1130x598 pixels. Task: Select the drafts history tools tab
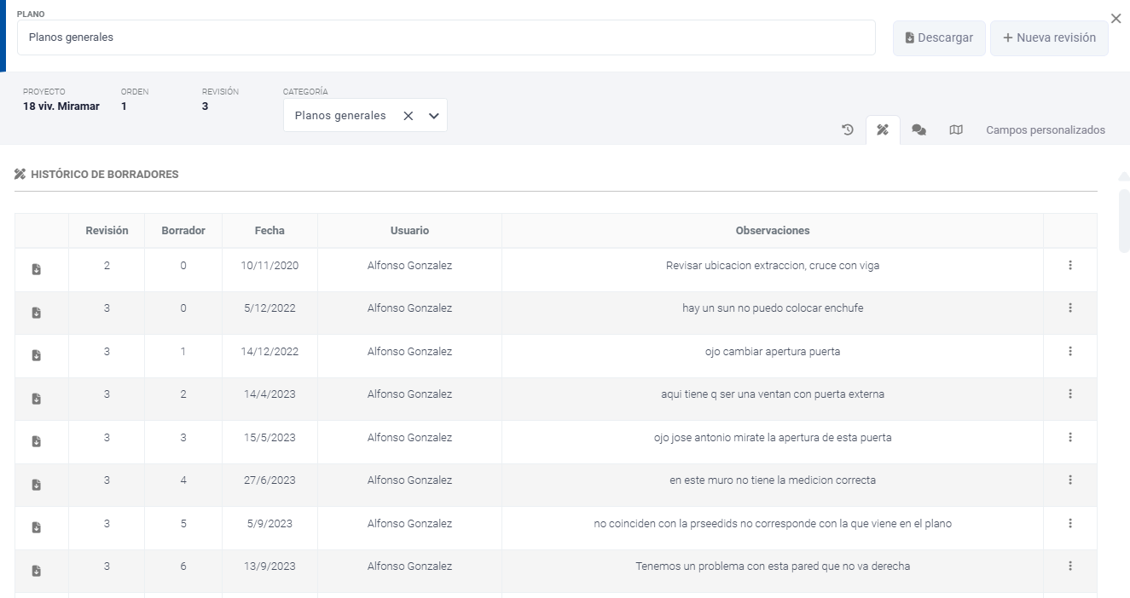(883, 130)
